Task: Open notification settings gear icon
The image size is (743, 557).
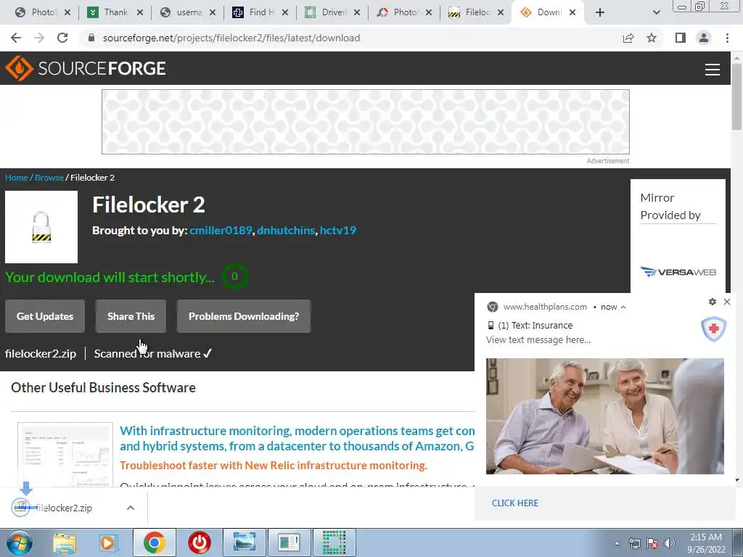Action: (x=713, y=302)
